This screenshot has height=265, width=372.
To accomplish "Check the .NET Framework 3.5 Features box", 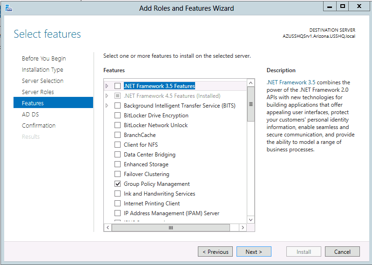I will (117, 86).
